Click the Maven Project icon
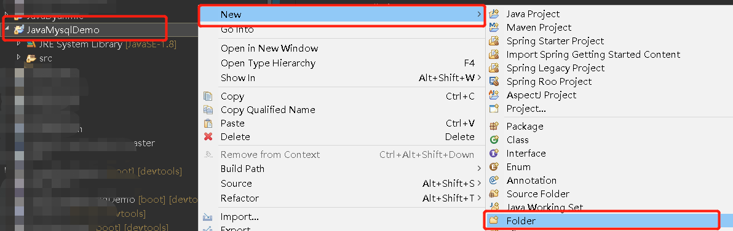Screen dimensions: 733x231 (x=494, y=28)
